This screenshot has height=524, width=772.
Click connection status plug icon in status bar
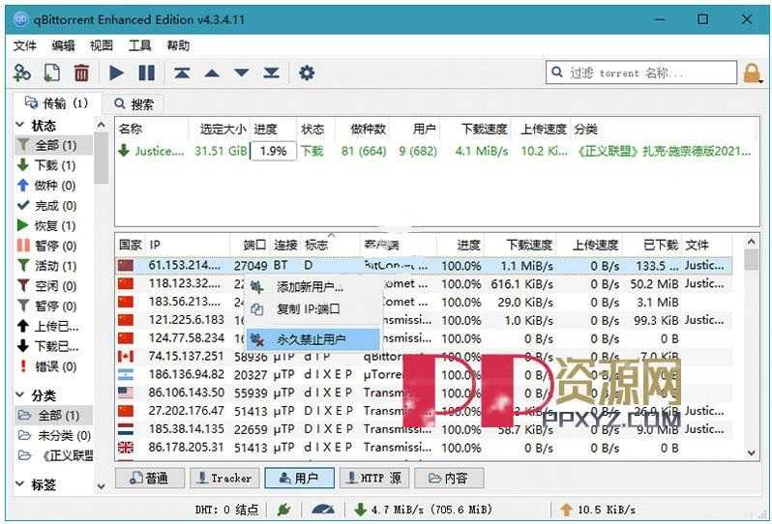283,509
